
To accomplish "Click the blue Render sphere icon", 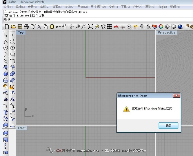I will click(x=180, y=27).
